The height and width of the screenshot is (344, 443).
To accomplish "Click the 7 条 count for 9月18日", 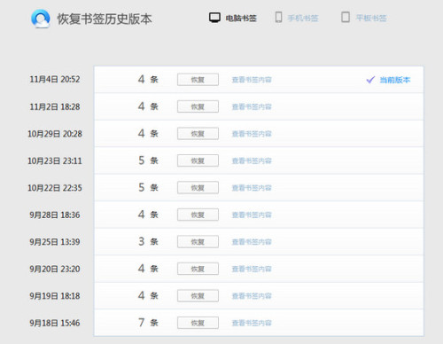I will 148,323.
